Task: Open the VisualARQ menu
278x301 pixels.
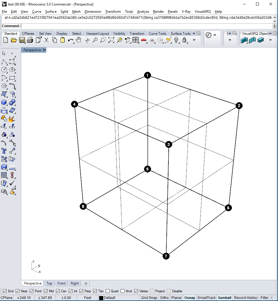Action: [x=203, y=12]
